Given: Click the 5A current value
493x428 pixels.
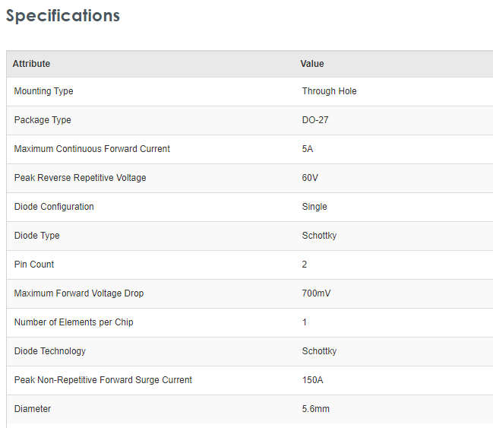Looking at the screenshot, I should [x=308, y=149].
